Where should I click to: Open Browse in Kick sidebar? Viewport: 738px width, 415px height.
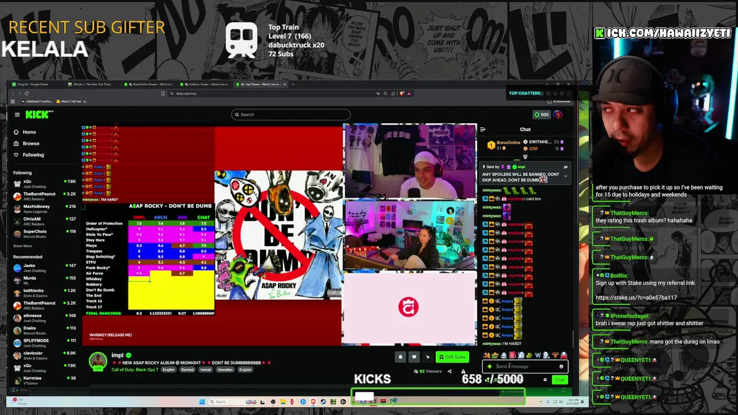[26, 144]
